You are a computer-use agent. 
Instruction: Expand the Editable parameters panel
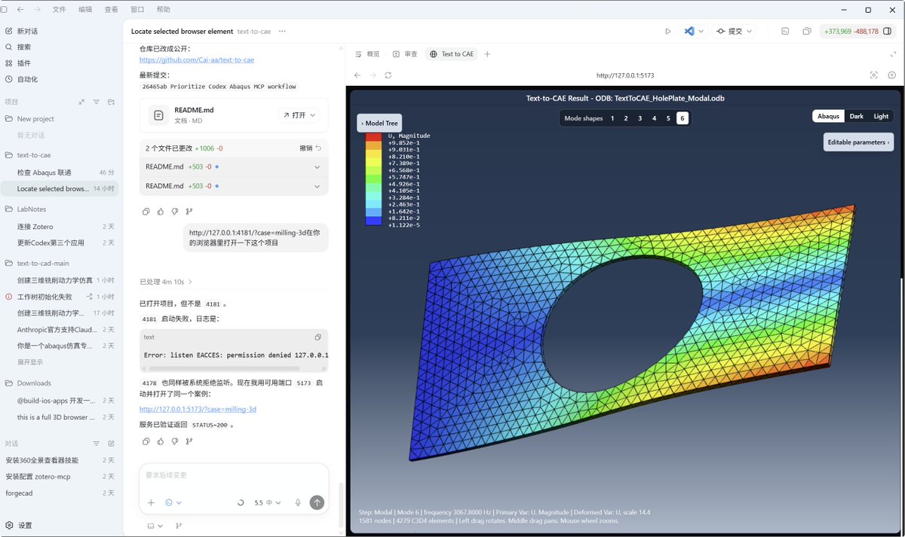(858, 142)
